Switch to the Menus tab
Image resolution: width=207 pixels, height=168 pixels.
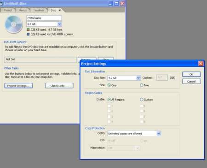click(x=23, y=10)
